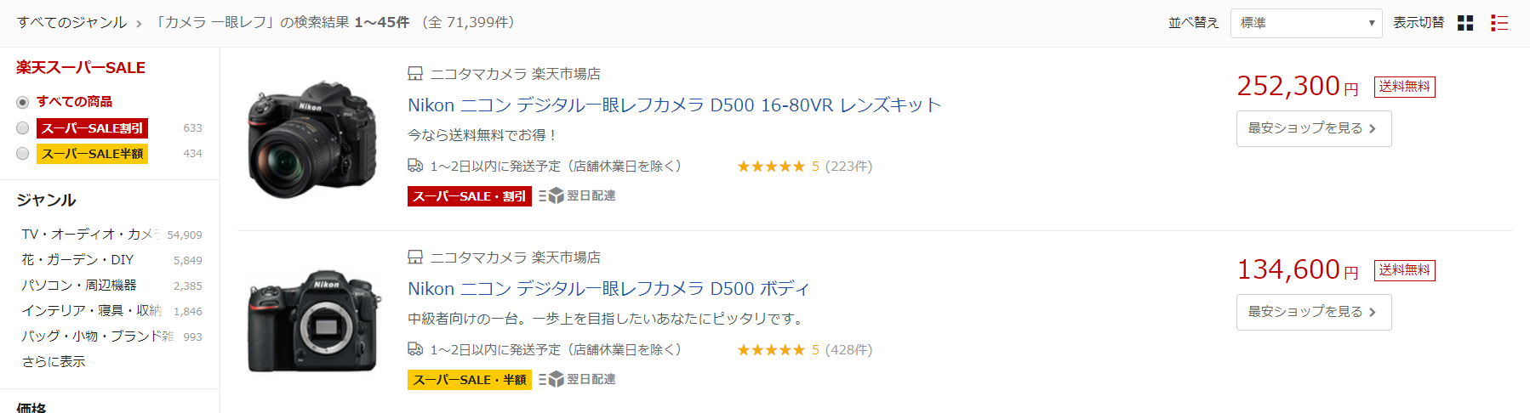Click 翌日配達 box icon on D500 ボディ
The width and height of the screenshot is (1530, 413).
point(551,380)
